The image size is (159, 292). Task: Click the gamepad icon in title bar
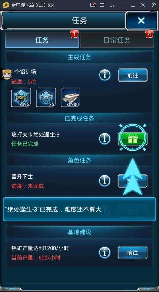pyautogui.click(x=51, y=5)
